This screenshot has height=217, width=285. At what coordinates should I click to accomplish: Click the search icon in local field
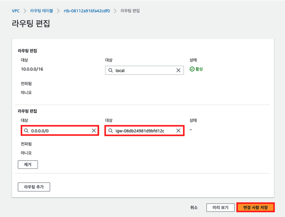pyautogui.click(x=110, y=70)
